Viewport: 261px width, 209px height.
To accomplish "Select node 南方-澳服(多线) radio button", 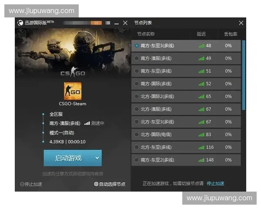I will point(137,58).
